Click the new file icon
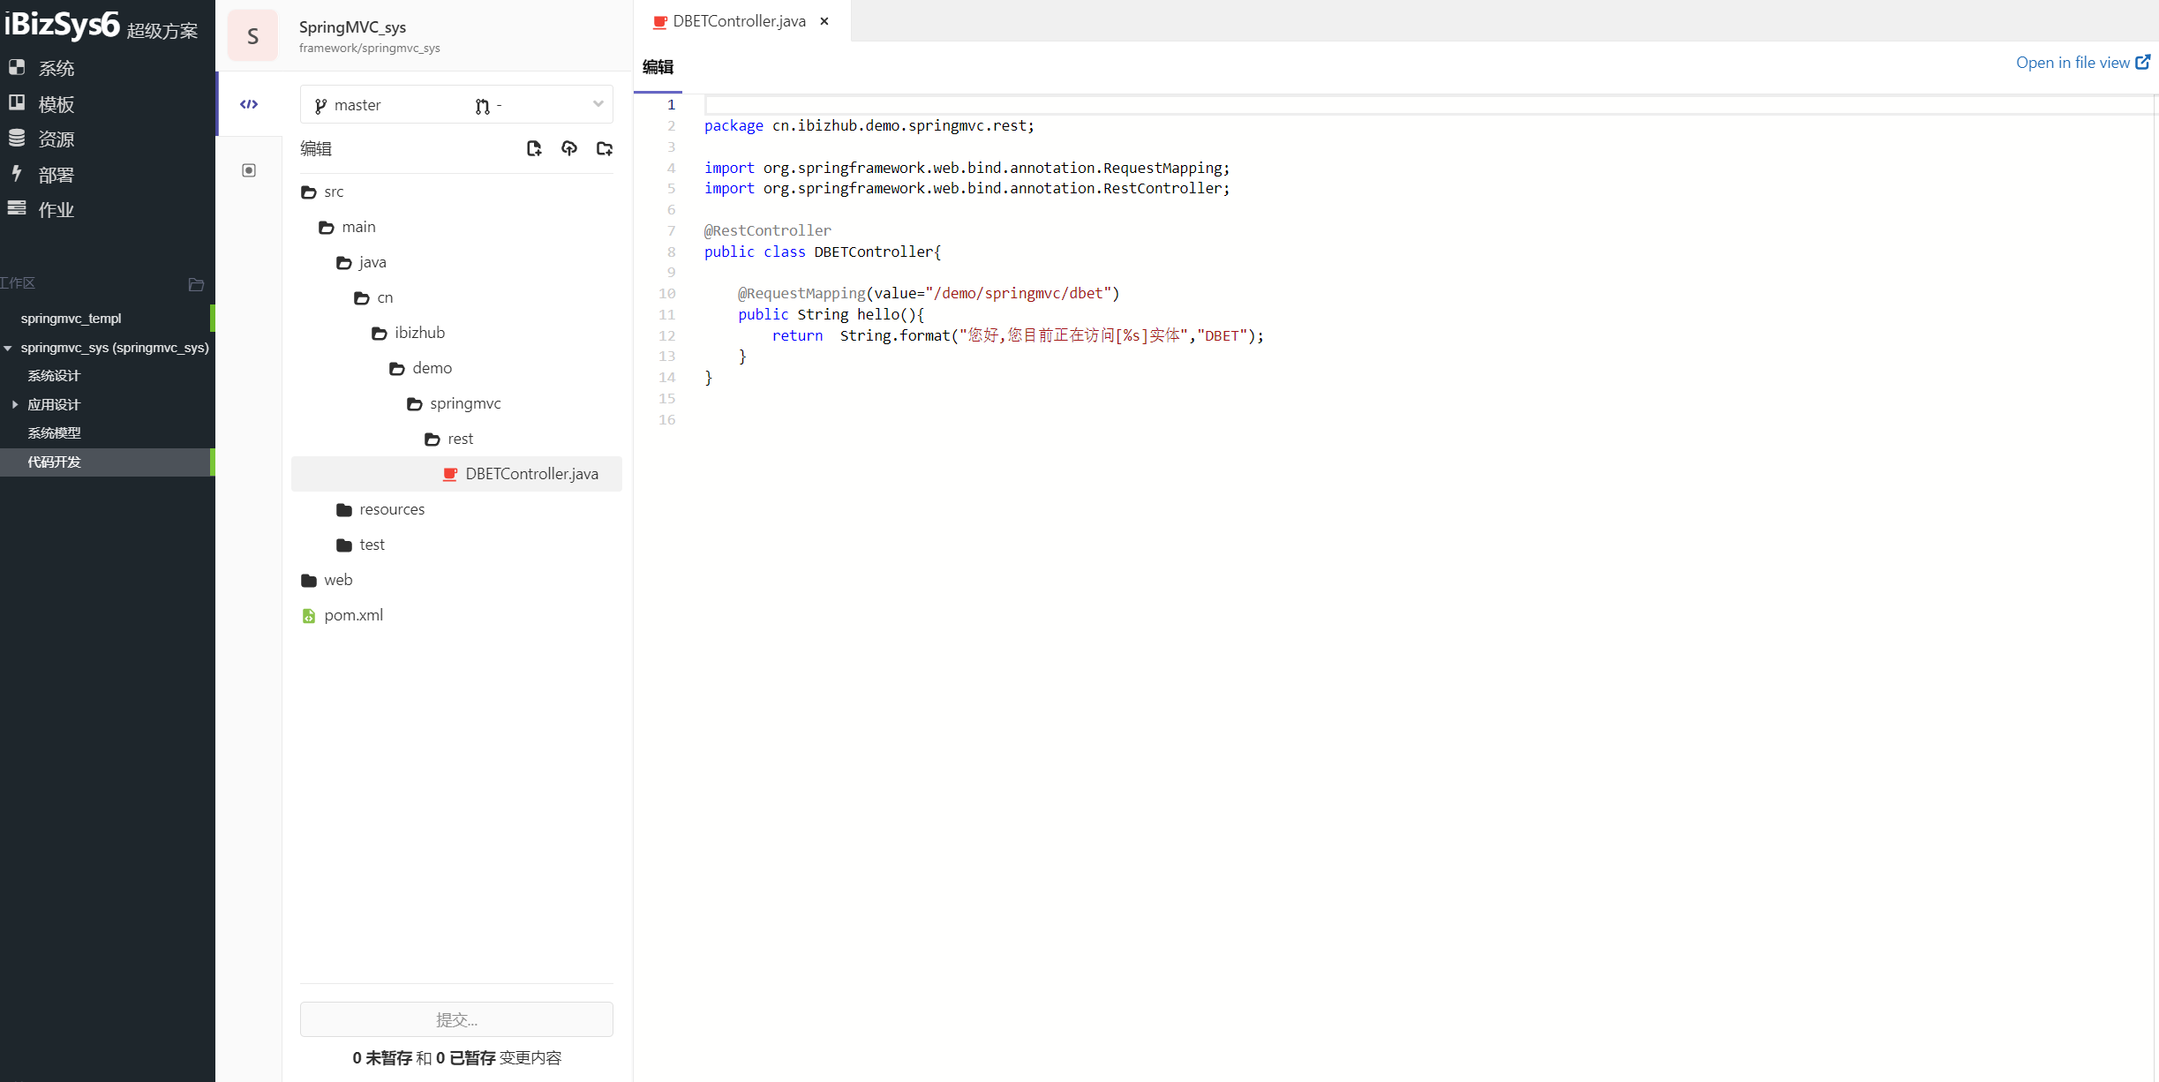2159x1082 pixels. (534, 148)
